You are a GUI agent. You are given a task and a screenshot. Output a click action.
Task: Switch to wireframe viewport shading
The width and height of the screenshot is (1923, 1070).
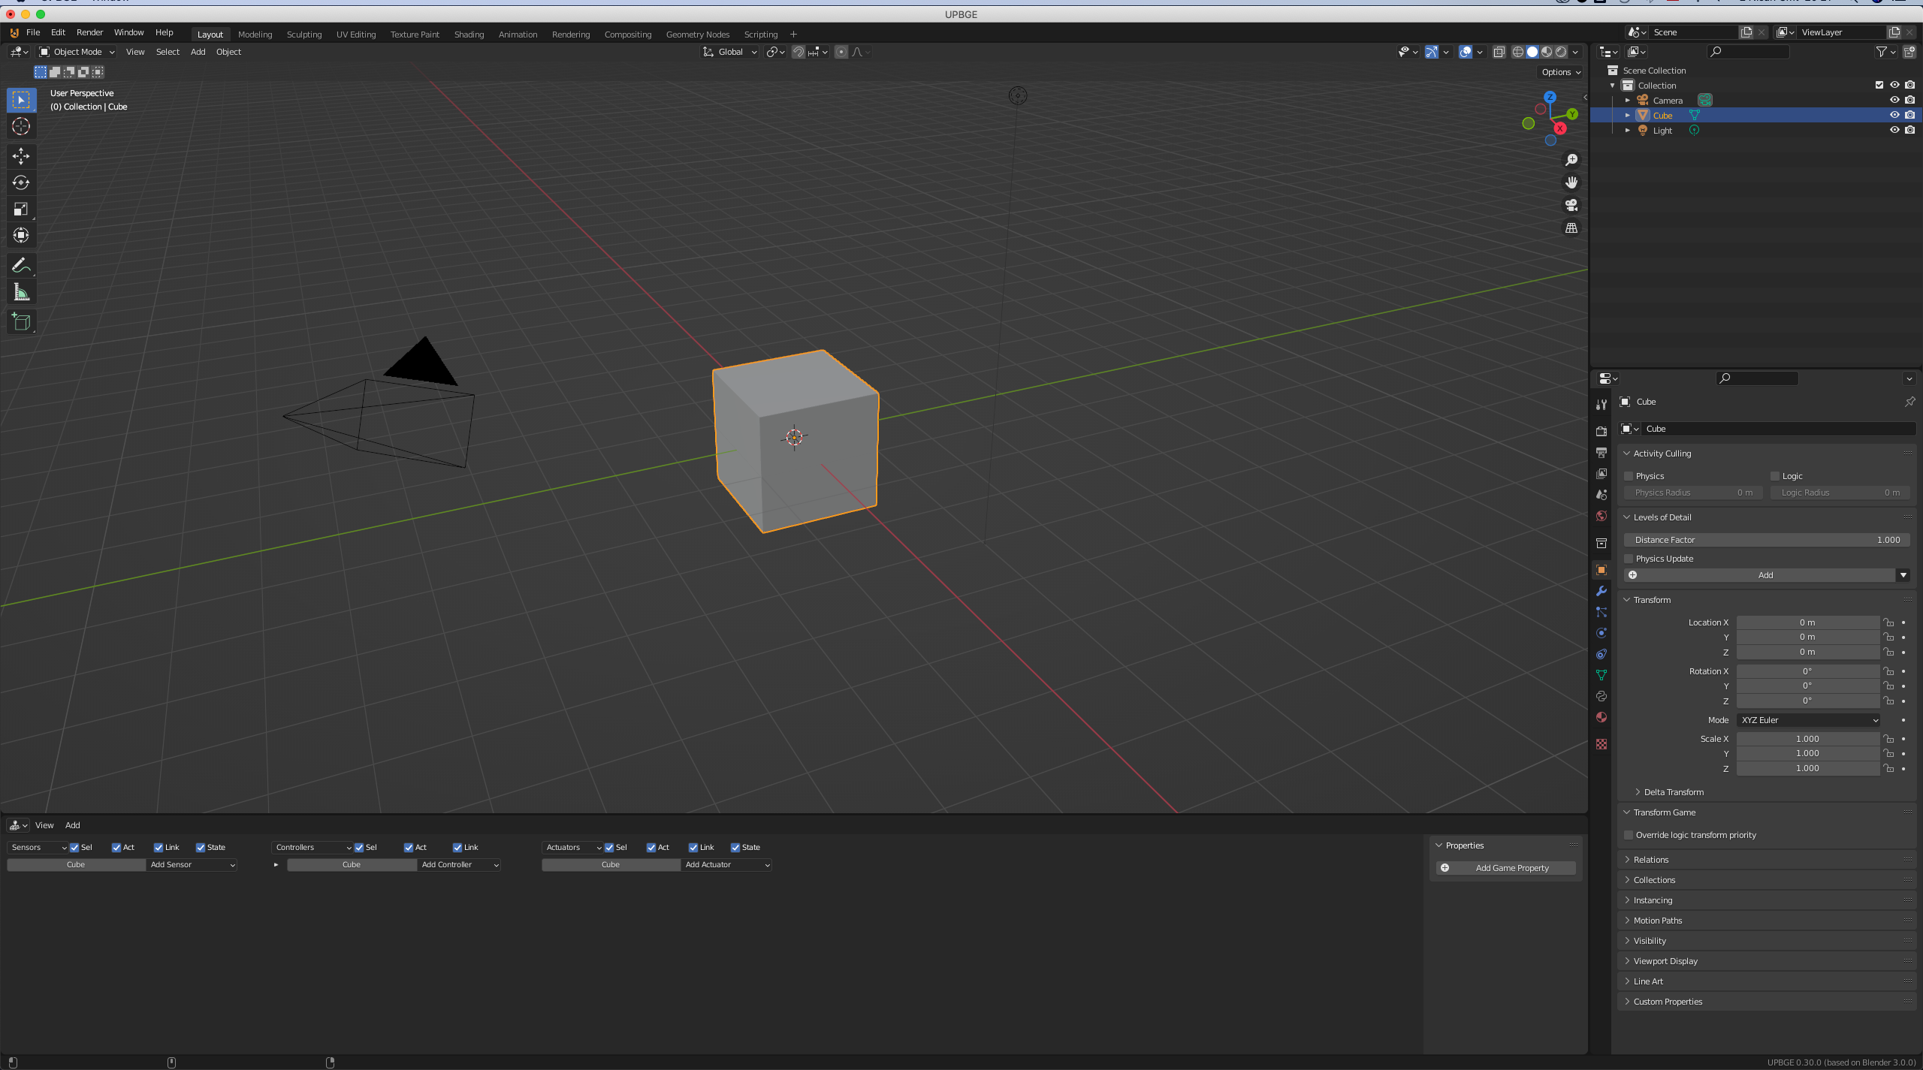click(1518, 52)
